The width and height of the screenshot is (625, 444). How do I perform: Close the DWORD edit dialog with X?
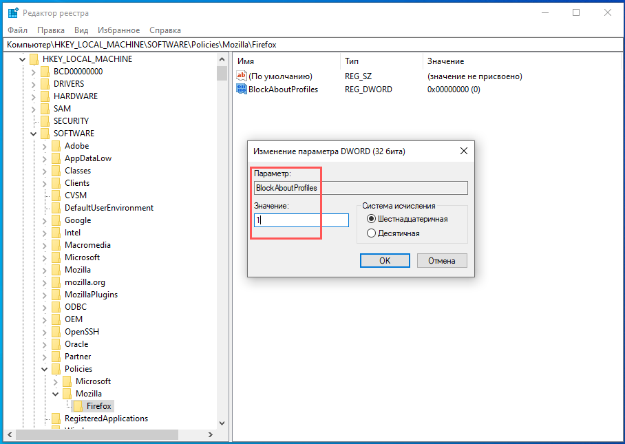pos(463,151)
